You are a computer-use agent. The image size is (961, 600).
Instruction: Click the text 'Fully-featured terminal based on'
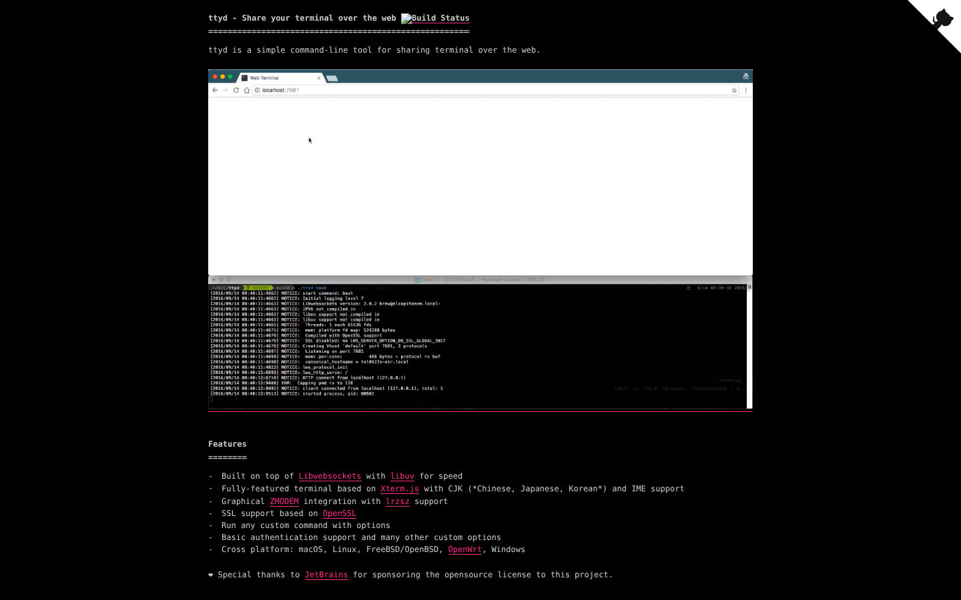[298, 489]
